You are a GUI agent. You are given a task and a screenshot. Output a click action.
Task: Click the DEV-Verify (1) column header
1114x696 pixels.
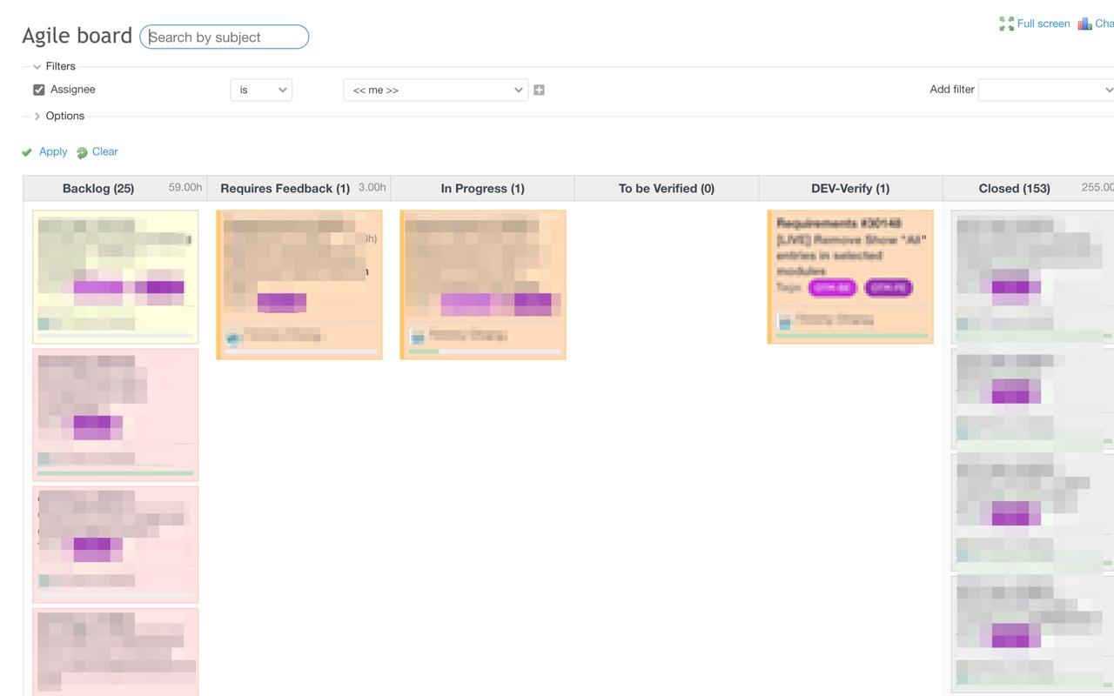pos(850,188)
